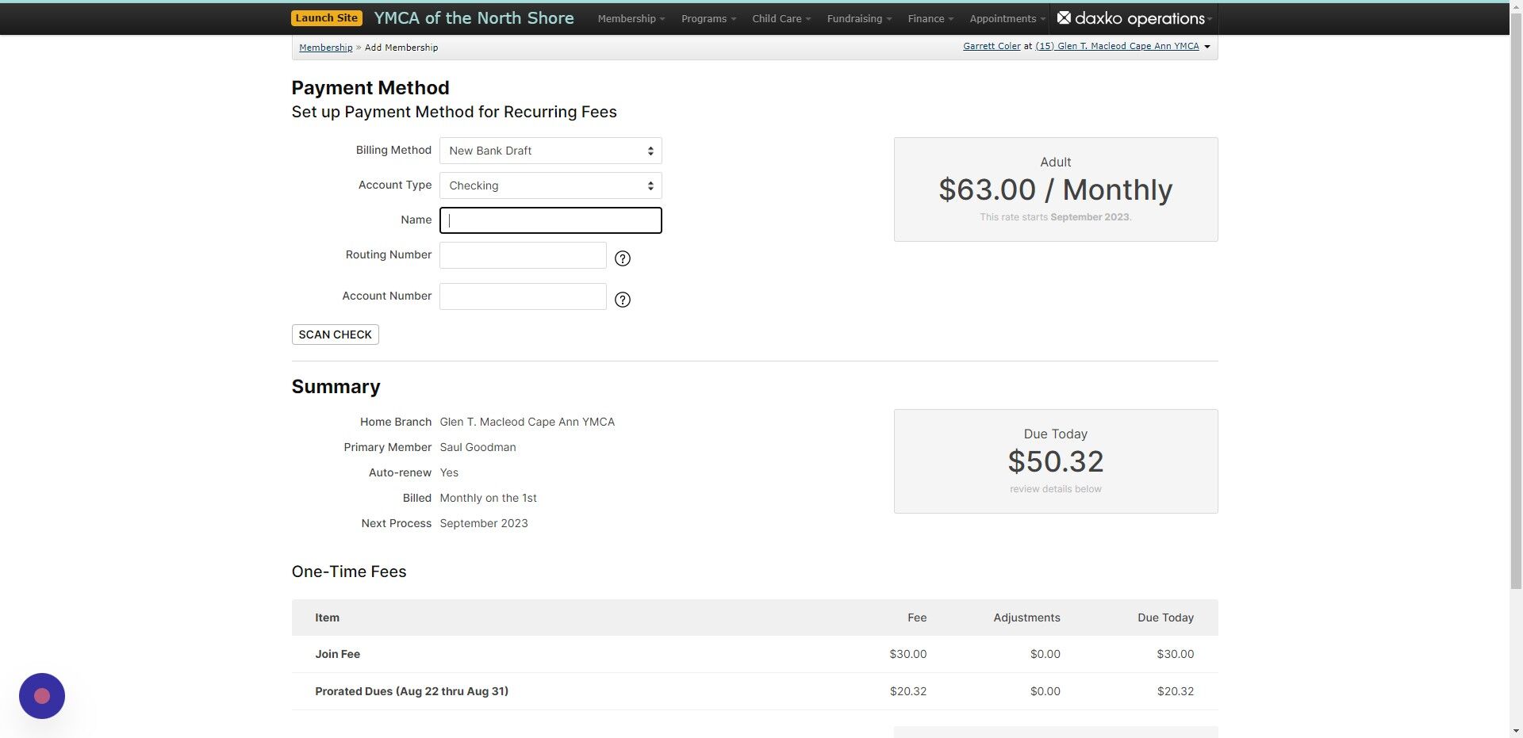Click the 'Add Membership' breadcrumb text
This screenshot has width=1523, height=738.
[401, 48]
